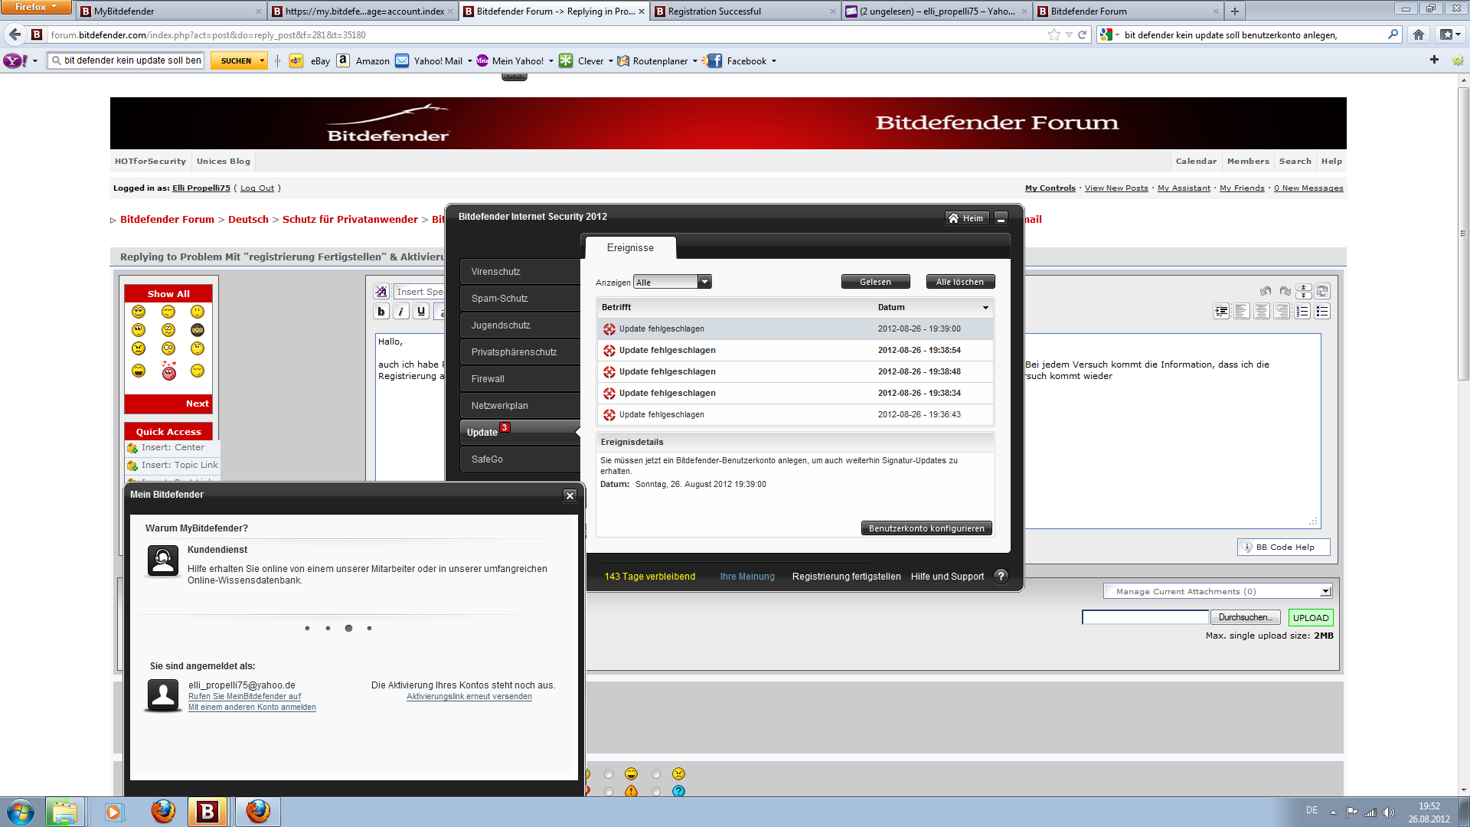
Task: Click error icon of 19:38:54 update event
Action: (x=609, y=350)
